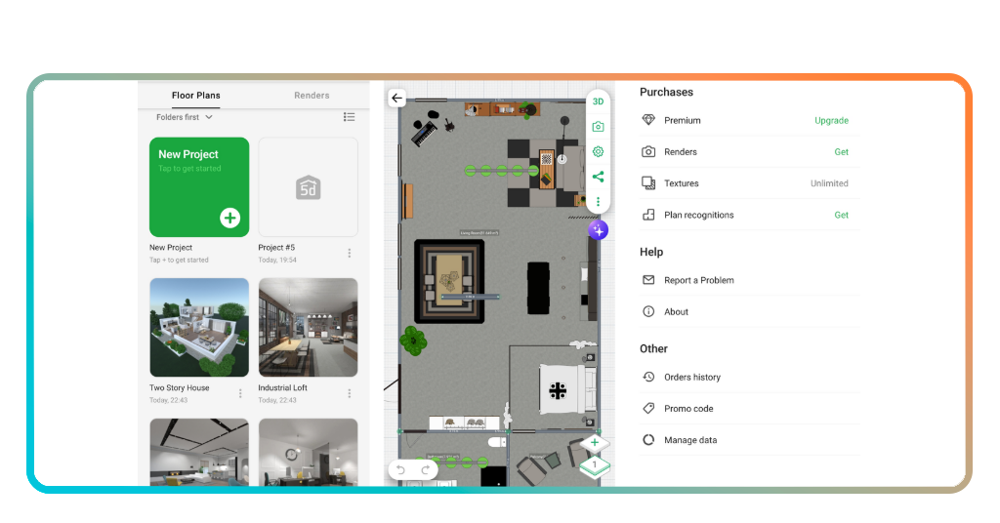Open Report a Problem
Screen dimensions: 1000x523
(x=749, y=280)
